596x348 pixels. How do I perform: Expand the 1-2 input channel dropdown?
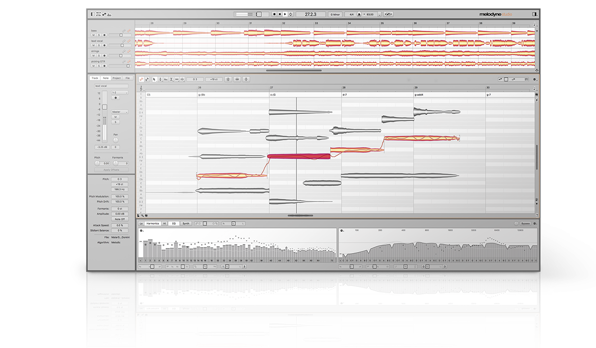pyautogui.click(x=120, y=92)
